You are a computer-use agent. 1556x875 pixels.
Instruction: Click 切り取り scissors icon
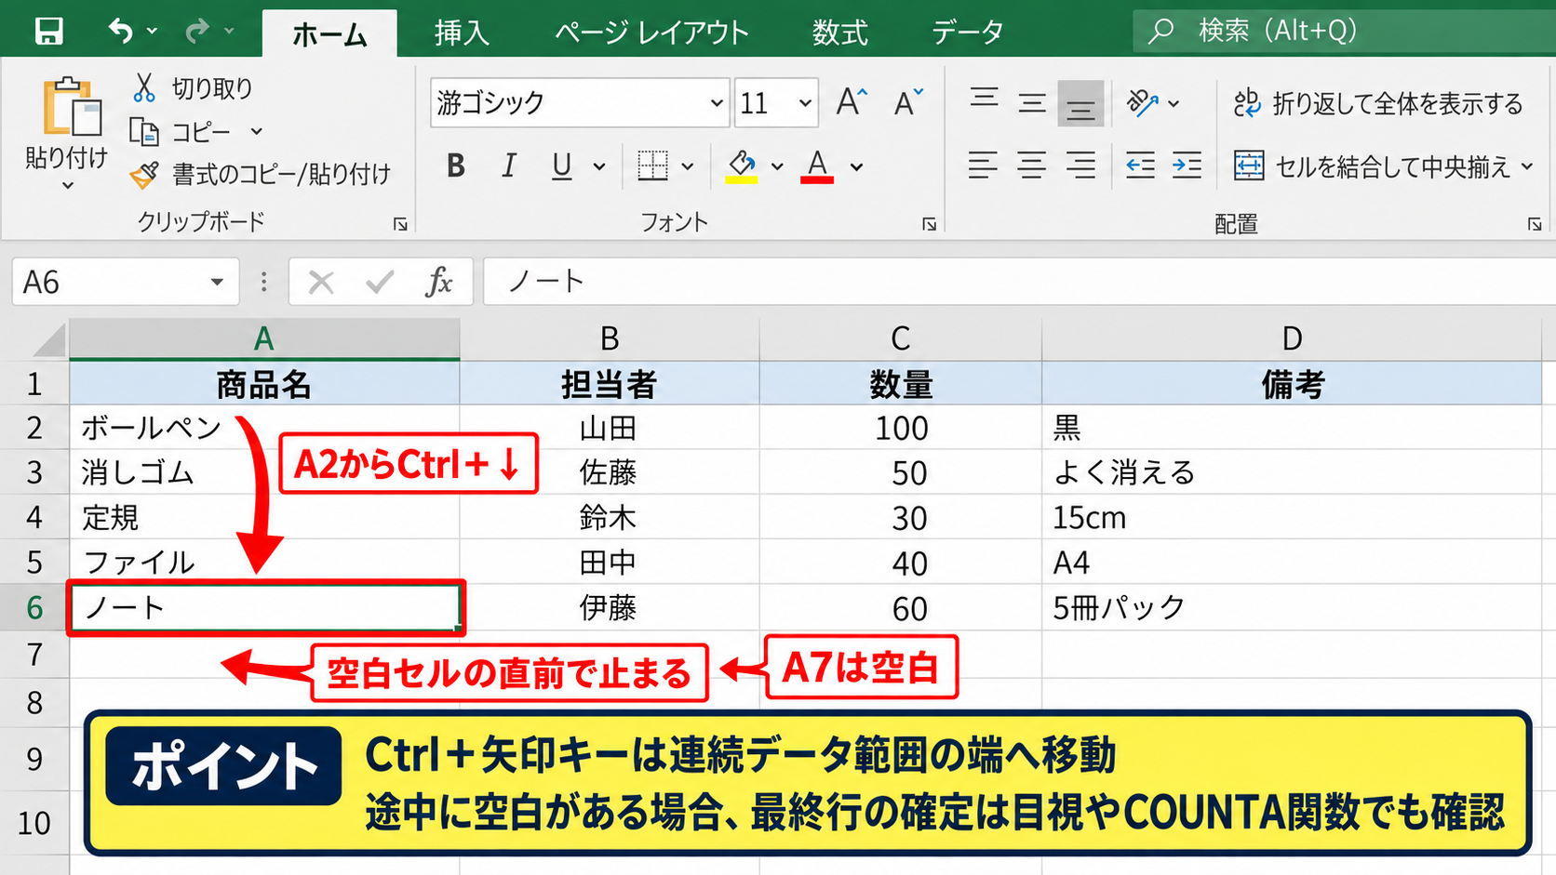coord(143,87)
